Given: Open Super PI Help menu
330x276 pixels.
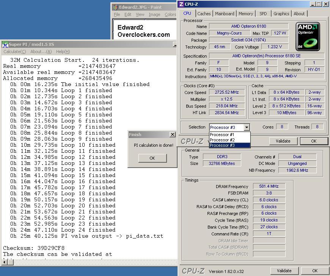Looking at the screenshot, I should click(63, 52).
